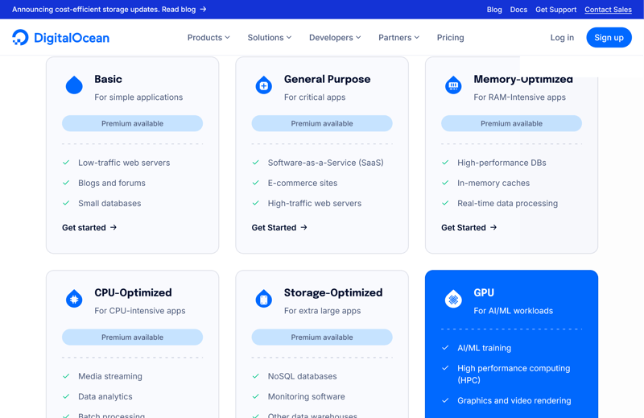Click the CPU-Optimized plan icon

pyautogui.click(x=74, y=299)
